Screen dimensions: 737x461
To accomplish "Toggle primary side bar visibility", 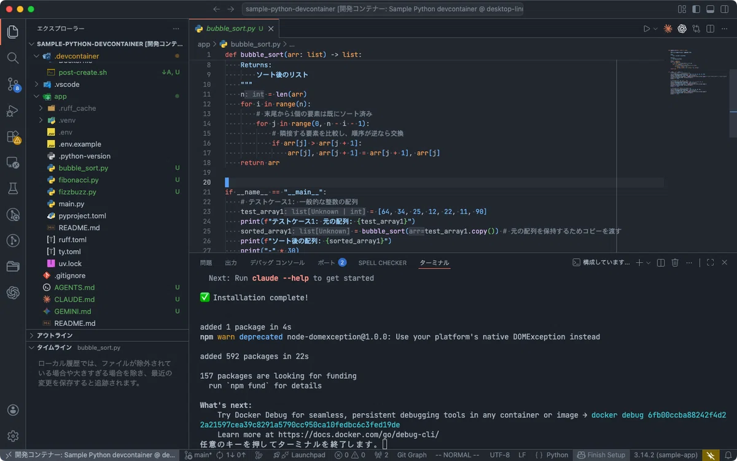I will pos(696,9).
